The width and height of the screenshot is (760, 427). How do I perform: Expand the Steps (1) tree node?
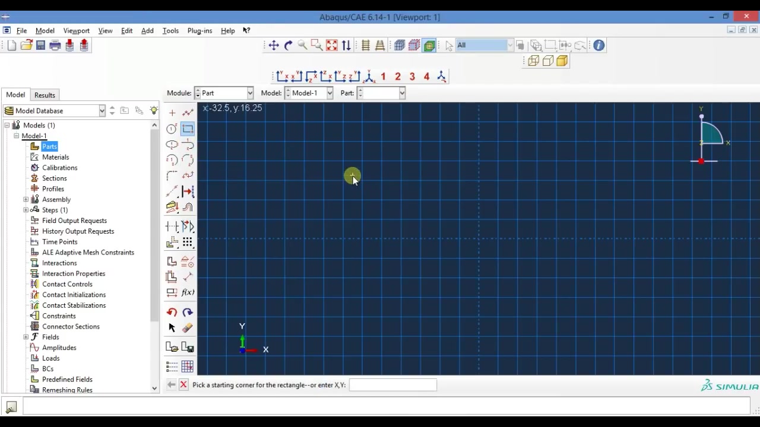[26, 210]
